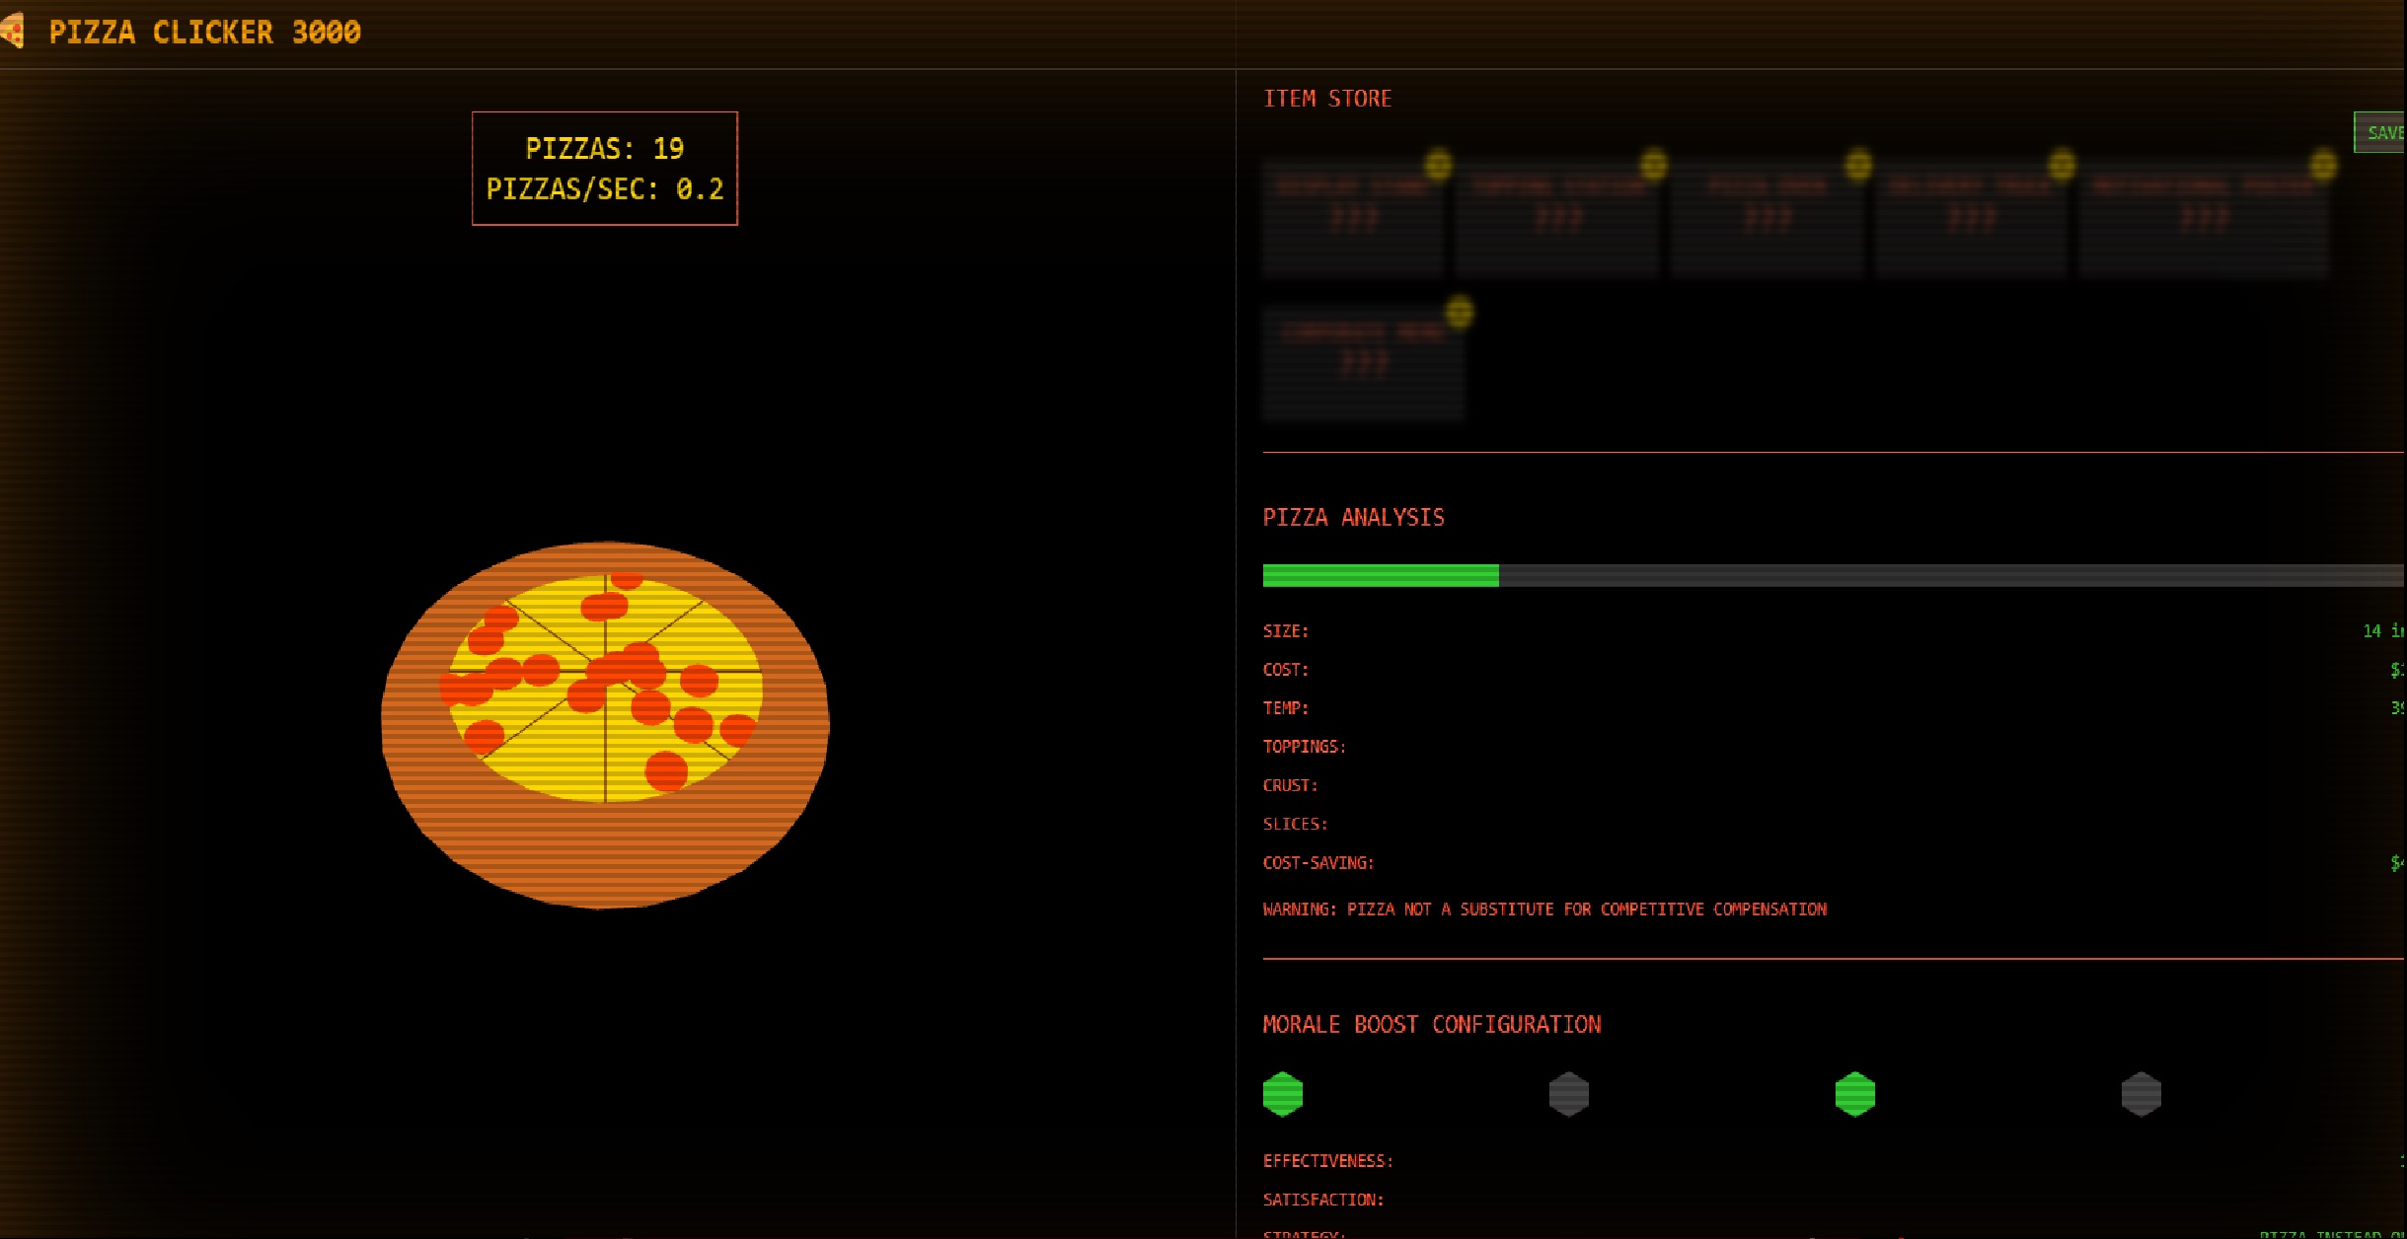Click the MORALE BOOST CONFIGURATION heading
2407x1239 pixels.
[x=1432, y=1024]
